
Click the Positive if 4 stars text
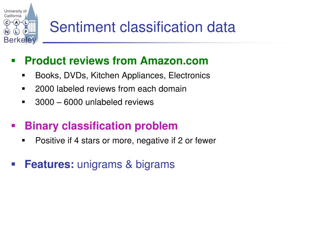coord(126,141)
